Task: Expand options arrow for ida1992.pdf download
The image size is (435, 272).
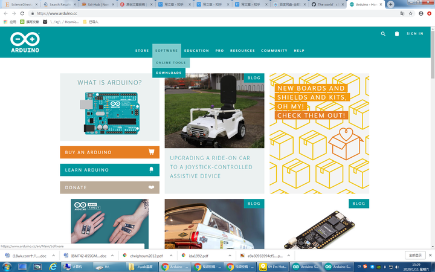Action: (x=230, y=256)
